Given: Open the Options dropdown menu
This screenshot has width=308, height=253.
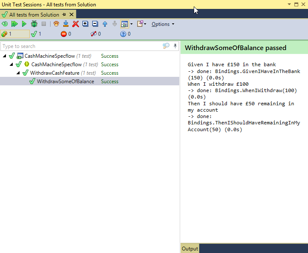Looking at the screenshot, I should [x=163, y=24].
